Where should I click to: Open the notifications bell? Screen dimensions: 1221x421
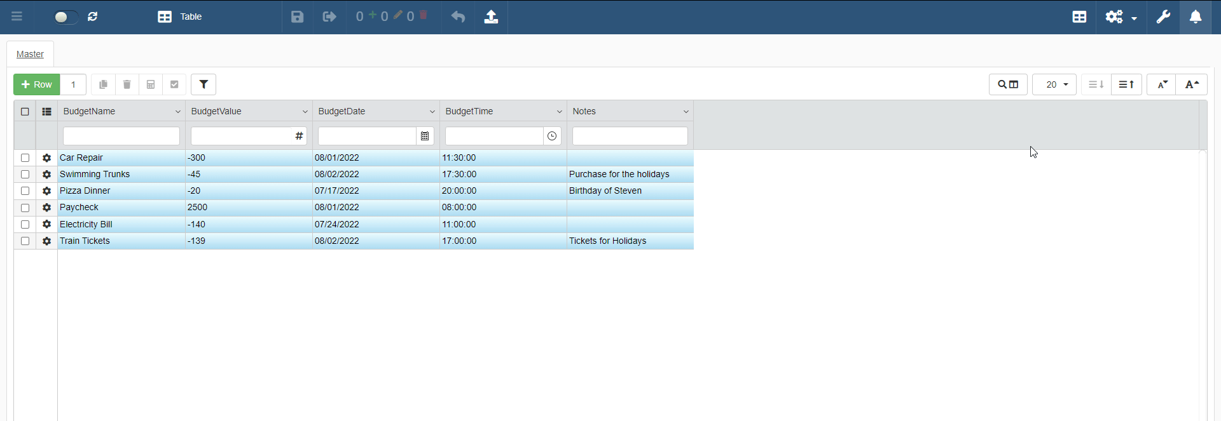click(x=1196, y=17)
